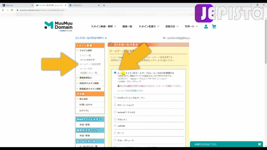Screen dimensions: 267x150
Task: Click the MuuMuu Domain logo
Action: point(58,26)
